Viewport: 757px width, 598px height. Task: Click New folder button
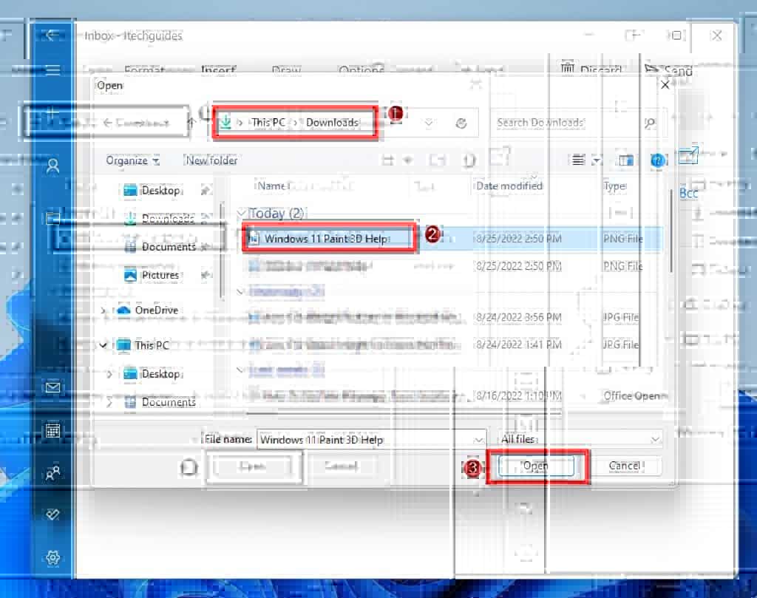pyautogui.click(x=211, y=160)
